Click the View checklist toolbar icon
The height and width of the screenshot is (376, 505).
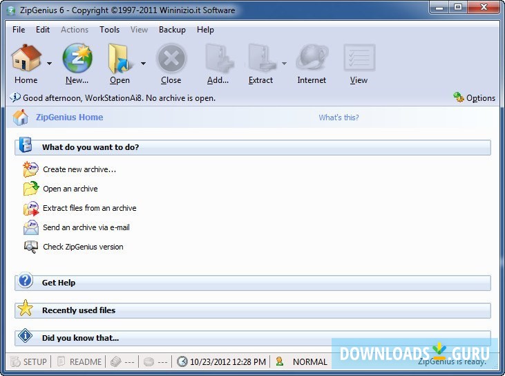point(359,58)
